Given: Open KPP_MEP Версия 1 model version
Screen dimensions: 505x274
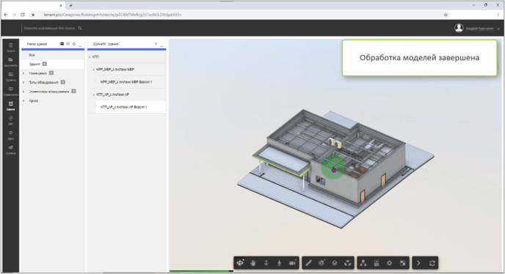Looking at the screenshot, I should pos(131,82).
